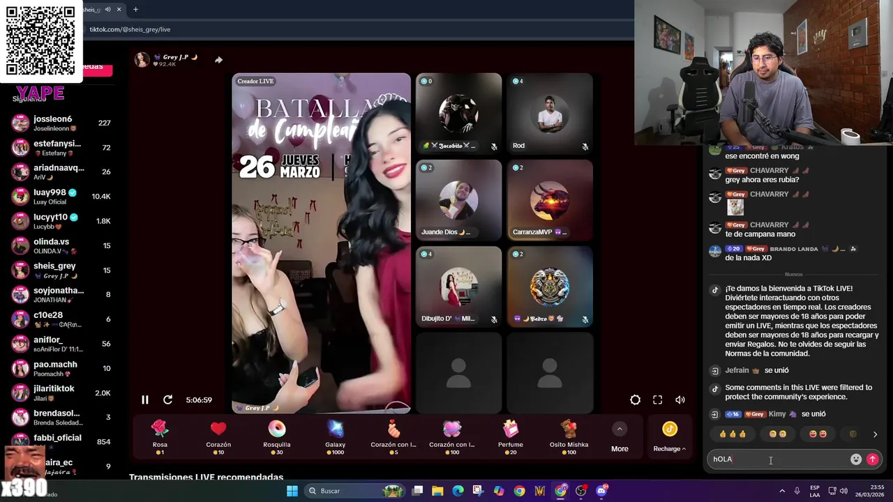893x502 pixels.
Task: Open luay998 live from sidebar
Action: [61, 197]
